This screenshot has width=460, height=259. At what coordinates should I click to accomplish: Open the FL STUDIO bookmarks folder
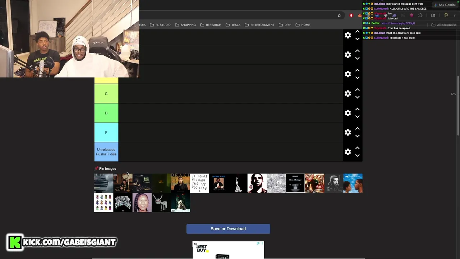(160, 25)
